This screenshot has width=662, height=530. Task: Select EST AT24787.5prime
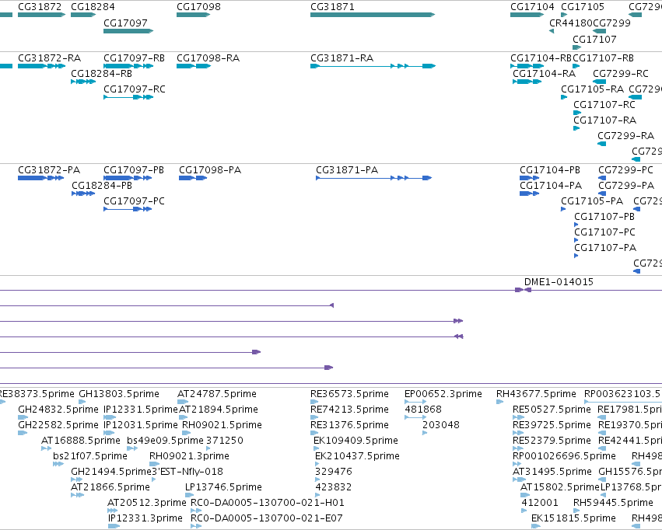(x=183, y=402)
